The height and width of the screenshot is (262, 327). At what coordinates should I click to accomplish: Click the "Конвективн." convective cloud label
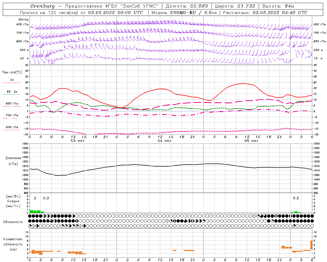click(13, 239)
